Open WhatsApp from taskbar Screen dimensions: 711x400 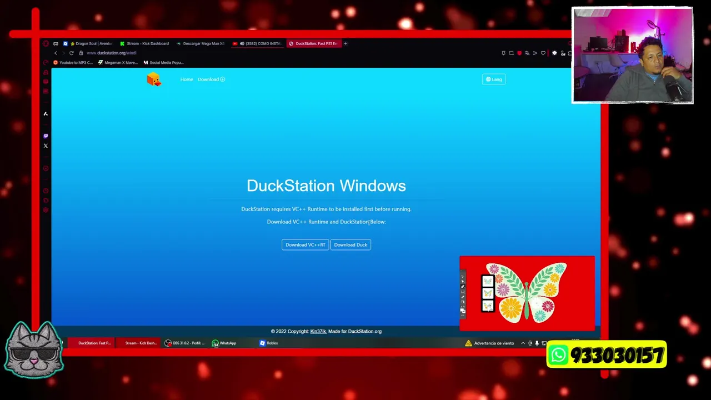(224, 343)
